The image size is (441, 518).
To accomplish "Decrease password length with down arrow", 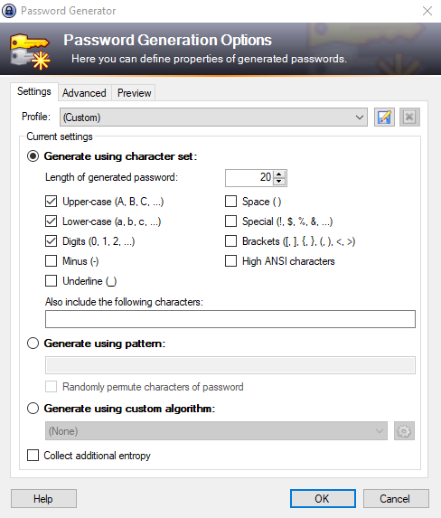I will pyautogui.click(x=279, y=182).
